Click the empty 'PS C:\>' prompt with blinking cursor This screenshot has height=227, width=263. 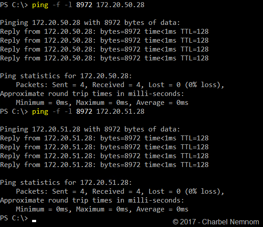[18, 218]
